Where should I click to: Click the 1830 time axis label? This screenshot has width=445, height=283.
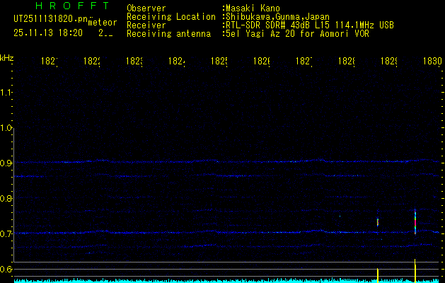tap(432, 62)
